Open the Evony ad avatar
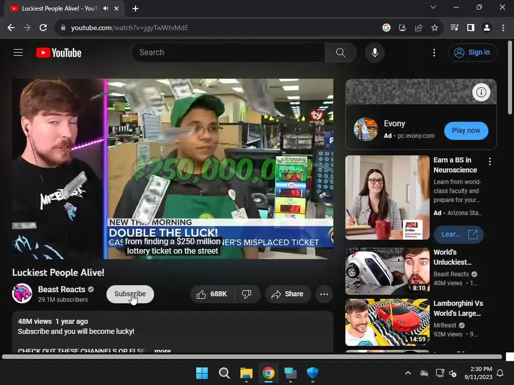The image size is (514, 385). (x=365, y=129)
